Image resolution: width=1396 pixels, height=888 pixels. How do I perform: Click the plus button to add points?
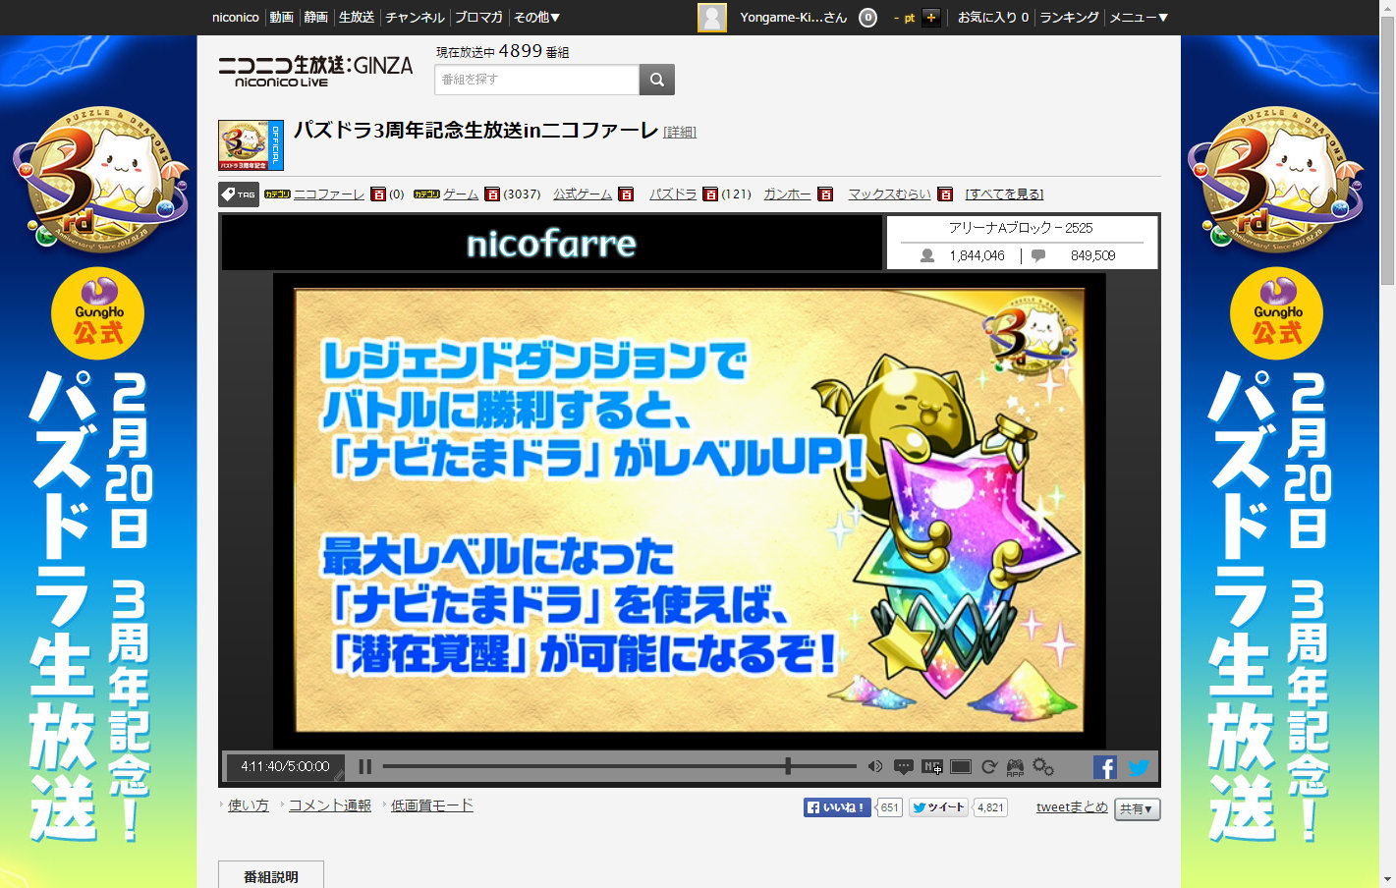click(x=931, y=18)
